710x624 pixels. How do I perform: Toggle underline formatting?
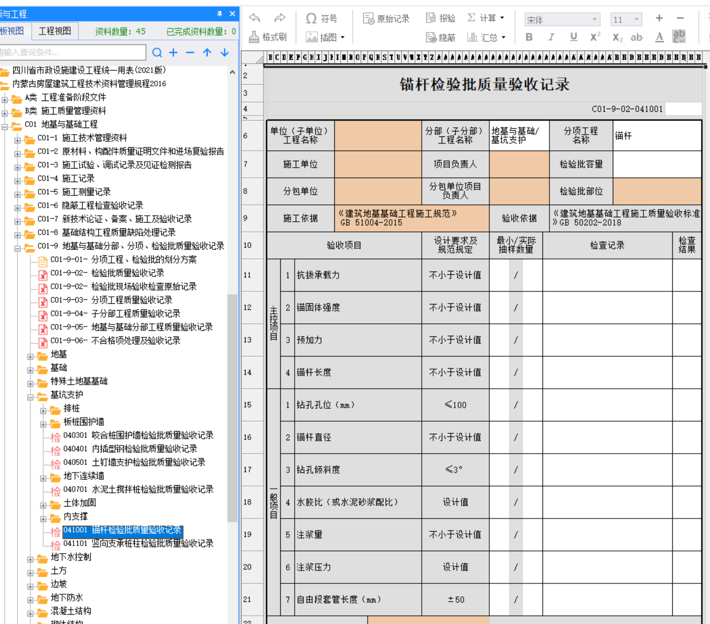(574, 37)
